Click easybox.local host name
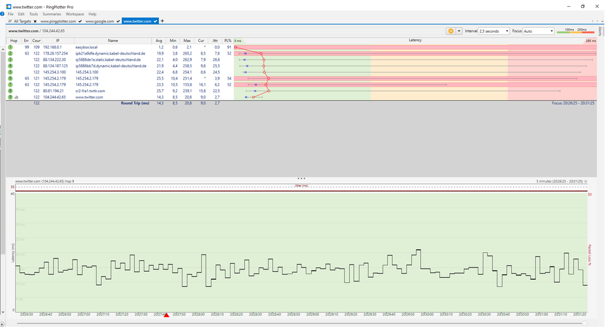Viewport: 605px width, 330px height. pos(87,47)
